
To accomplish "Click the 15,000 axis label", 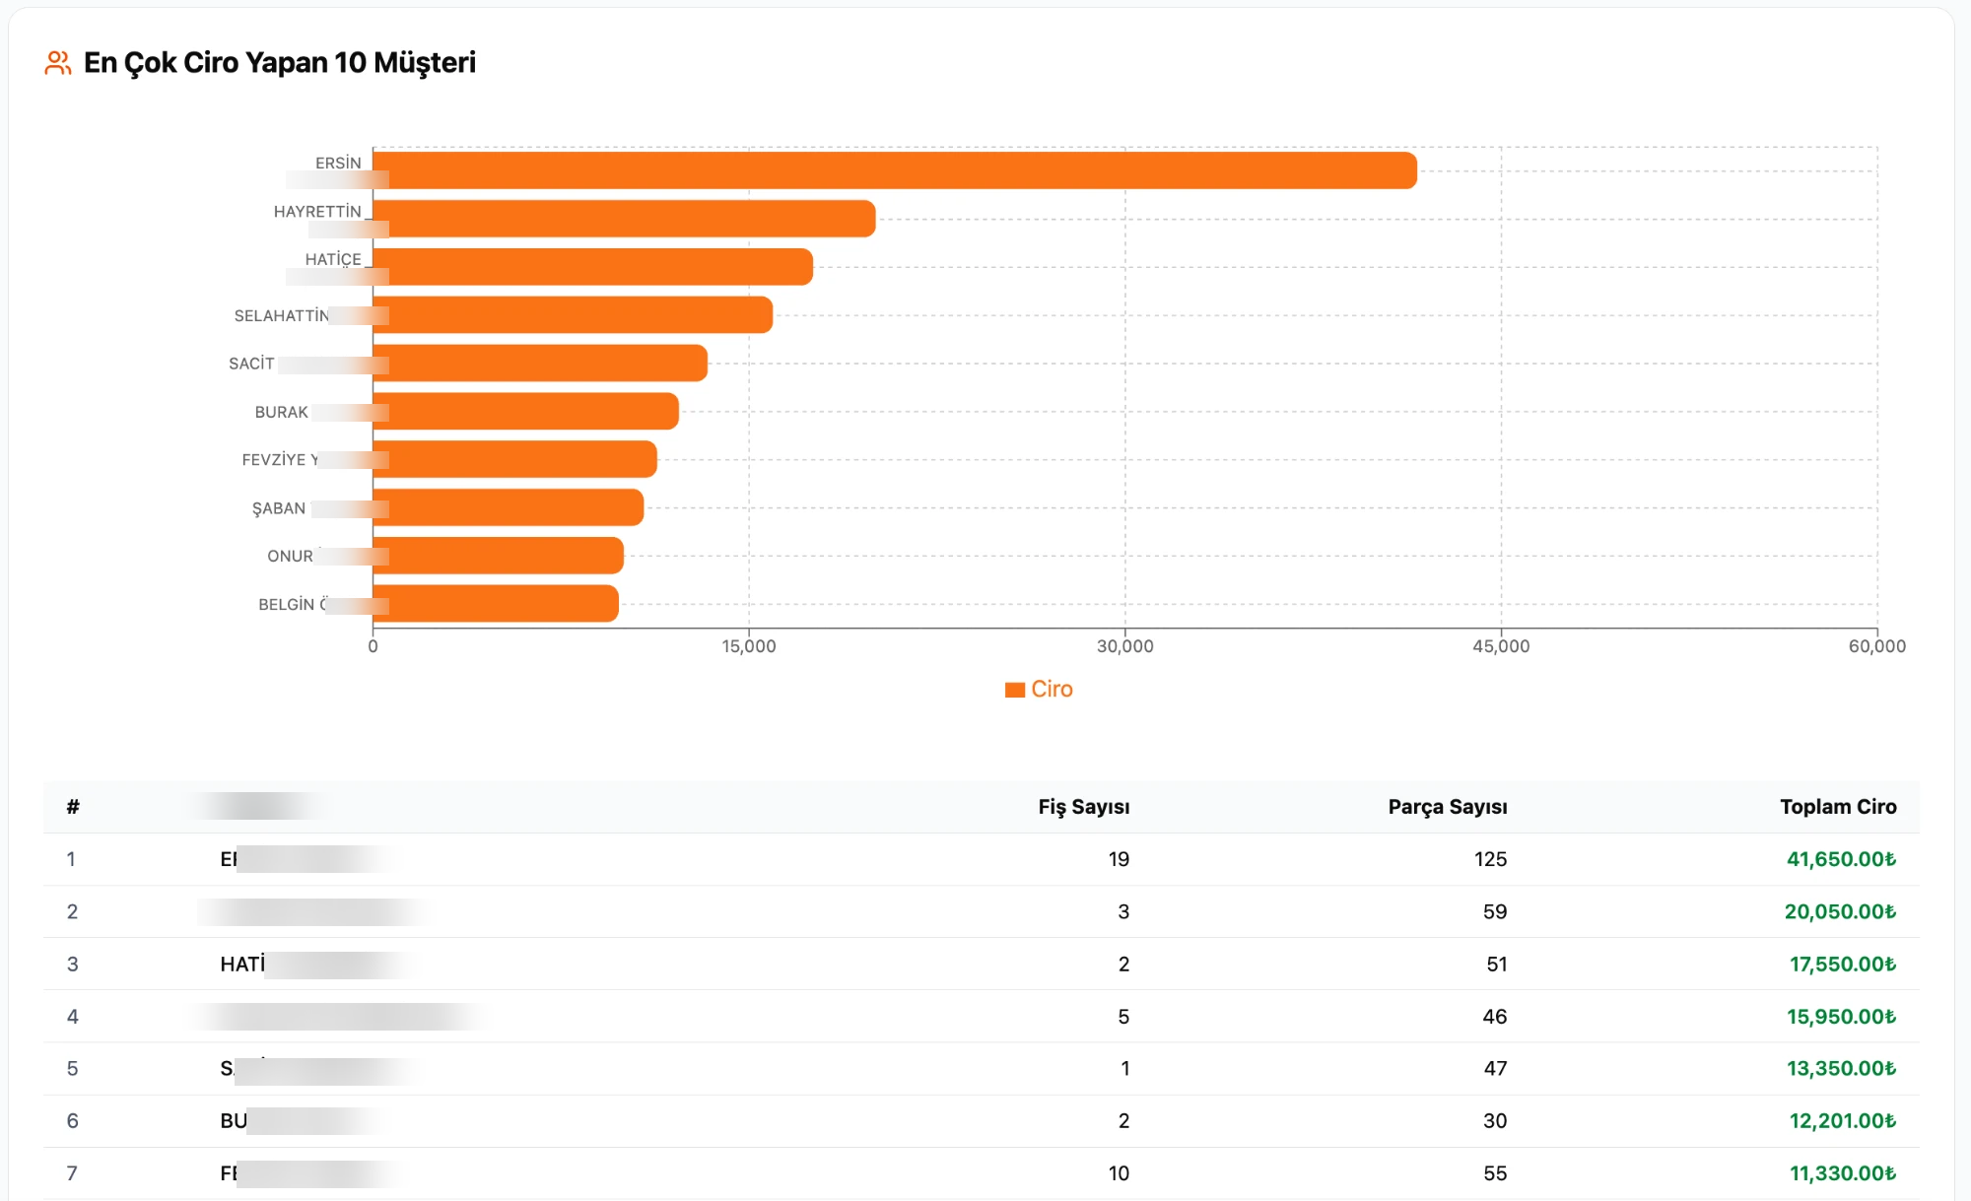I will [749, 646].
